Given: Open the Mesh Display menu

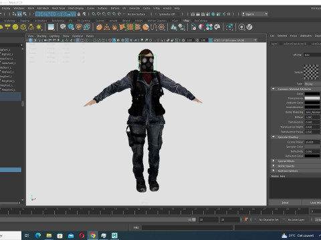Looking at the screenshot, I should pos(76,8).
